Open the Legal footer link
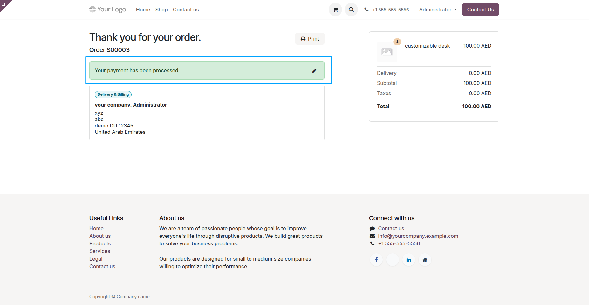This screenshot has width=589, height=305. [x=96, y=259]
